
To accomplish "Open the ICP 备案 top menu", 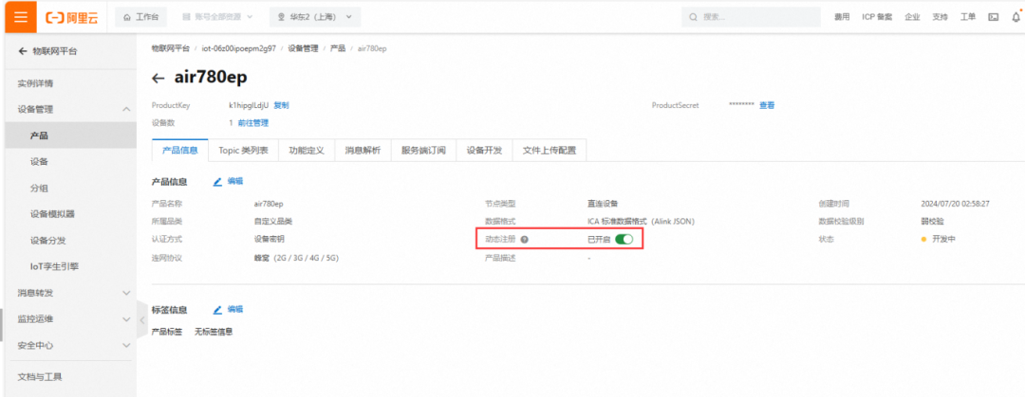I will [x=877, y=17].
